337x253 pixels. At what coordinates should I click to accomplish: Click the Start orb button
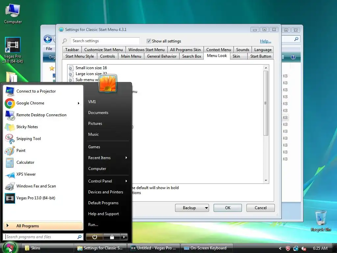click(x=10, y=248)
